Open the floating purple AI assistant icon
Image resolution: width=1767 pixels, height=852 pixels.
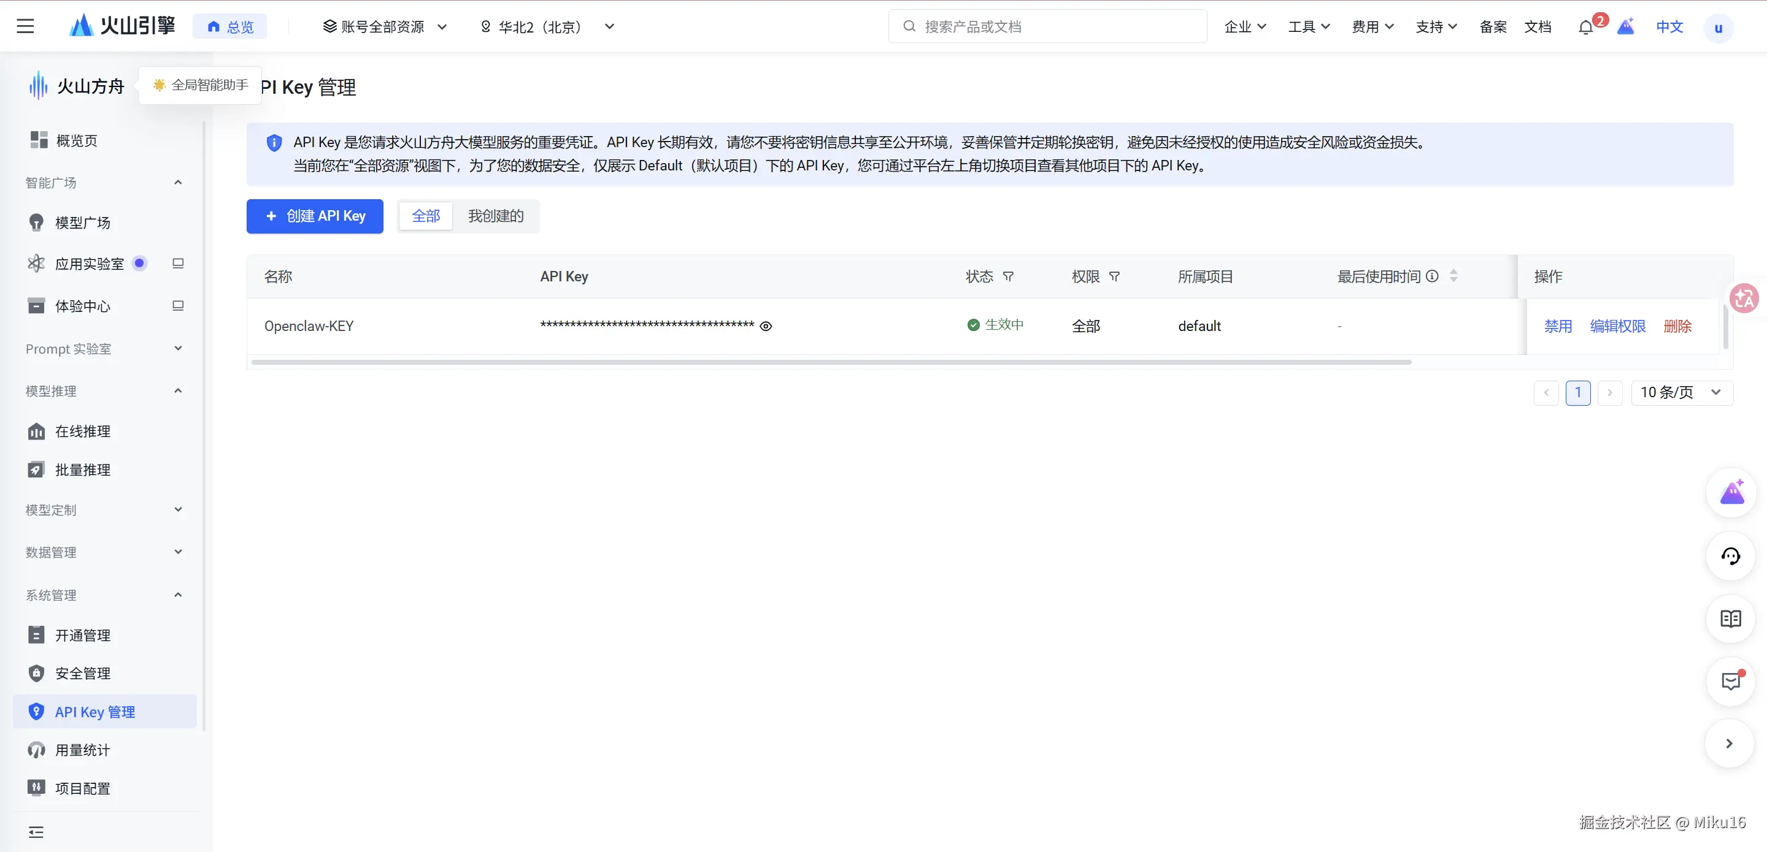click(x=1731, y=493)
